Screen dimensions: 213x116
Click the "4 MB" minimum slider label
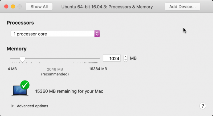coord(12,69)
